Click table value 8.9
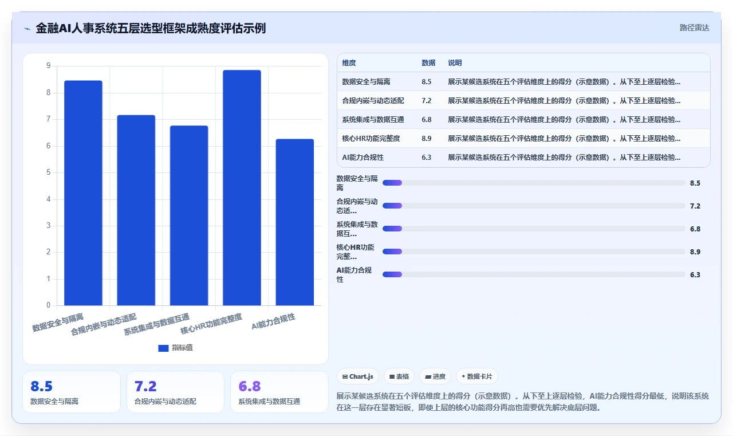This screenshot has width=733, height=436. [x=426, y=139]
